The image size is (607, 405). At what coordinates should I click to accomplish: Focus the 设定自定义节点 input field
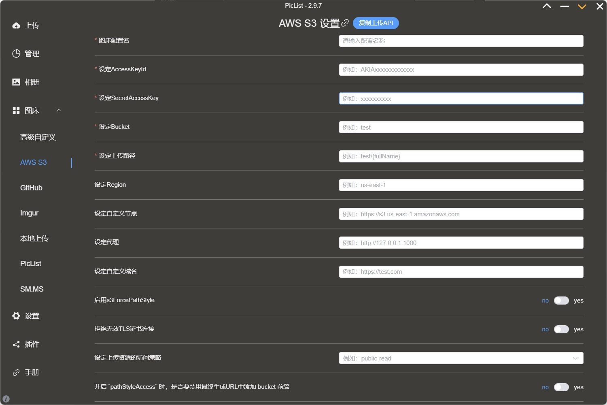(461, 214)
